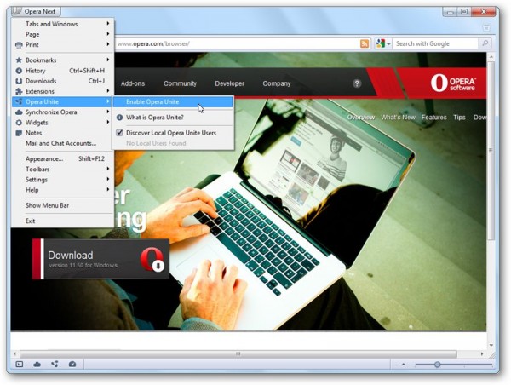Click the Opera Unite icon in status bar
This screenshot has height=385, width=511.
pyautogui.click(x=55, y=365)
